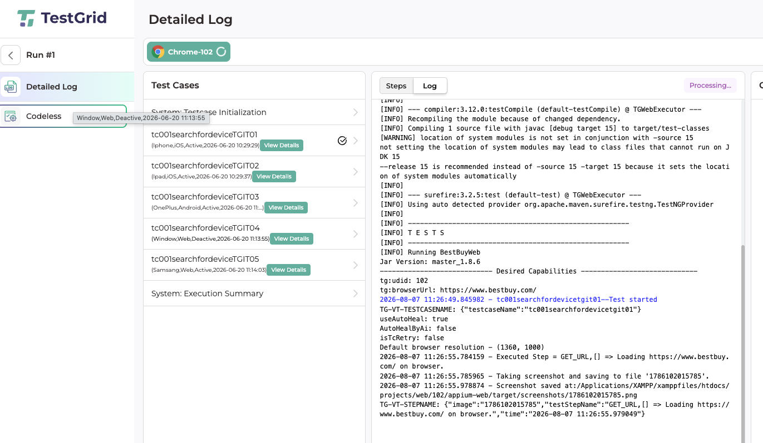The image size is (763, 443).
Task: Click the Run #1 label
Action: point(41,55)
